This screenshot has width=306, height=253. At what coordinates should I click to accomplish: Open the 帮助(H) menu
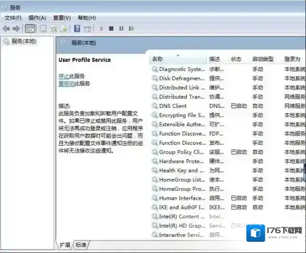pos(87,18)
